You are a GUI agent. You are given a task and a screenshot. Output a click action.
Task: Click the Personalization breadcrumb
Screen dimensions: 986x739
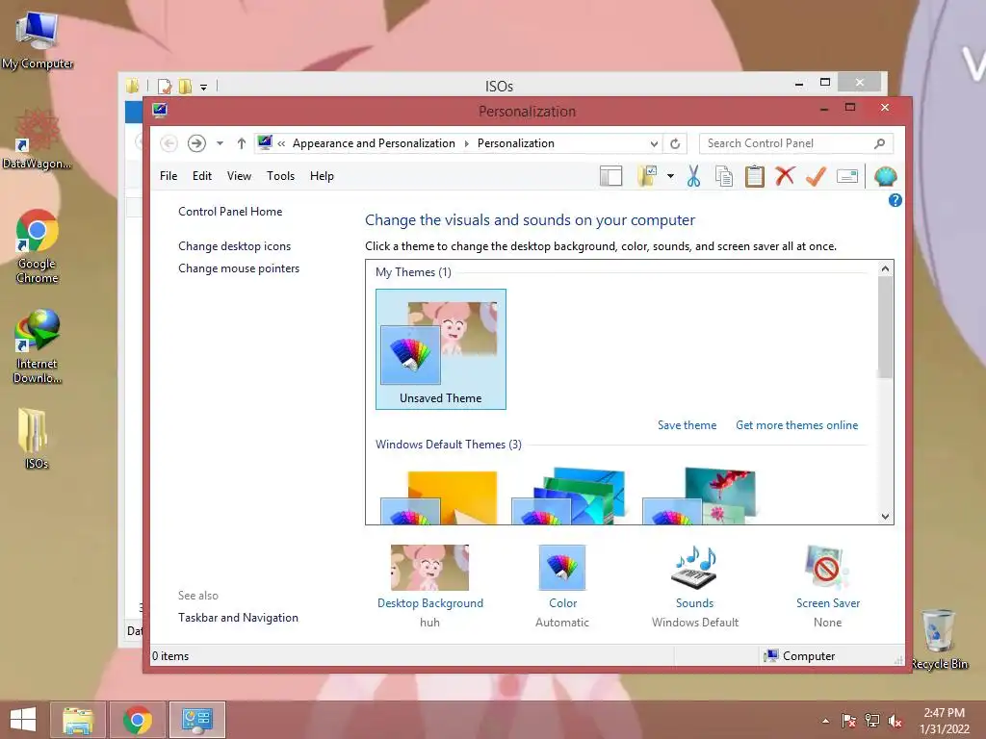pyautogui.click(x=516, y=143)
